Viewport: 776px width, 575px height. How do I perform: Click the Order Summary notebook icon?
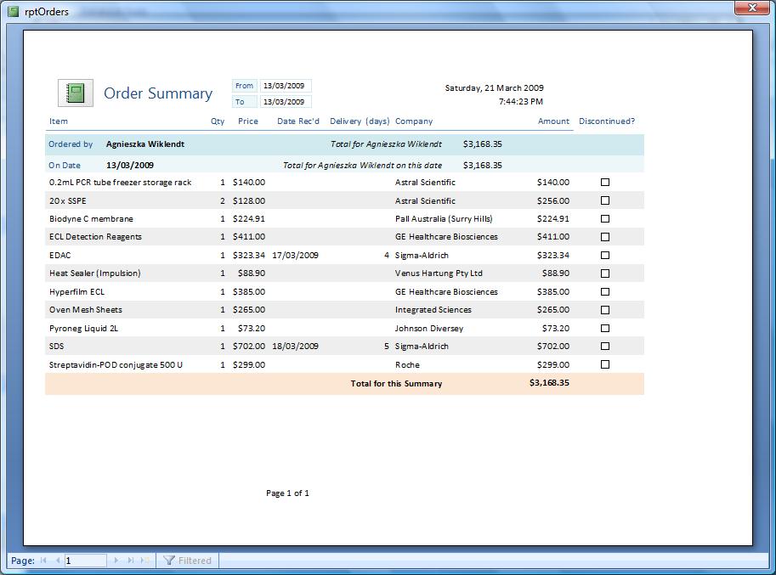coord(76,93)
